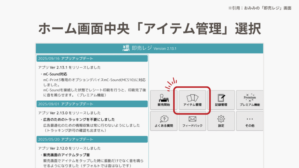Viewport: 299px width, 168px height.
Task: Click 広告のためのトラッキングを不要にしました news title
Action: coord(79,120)
